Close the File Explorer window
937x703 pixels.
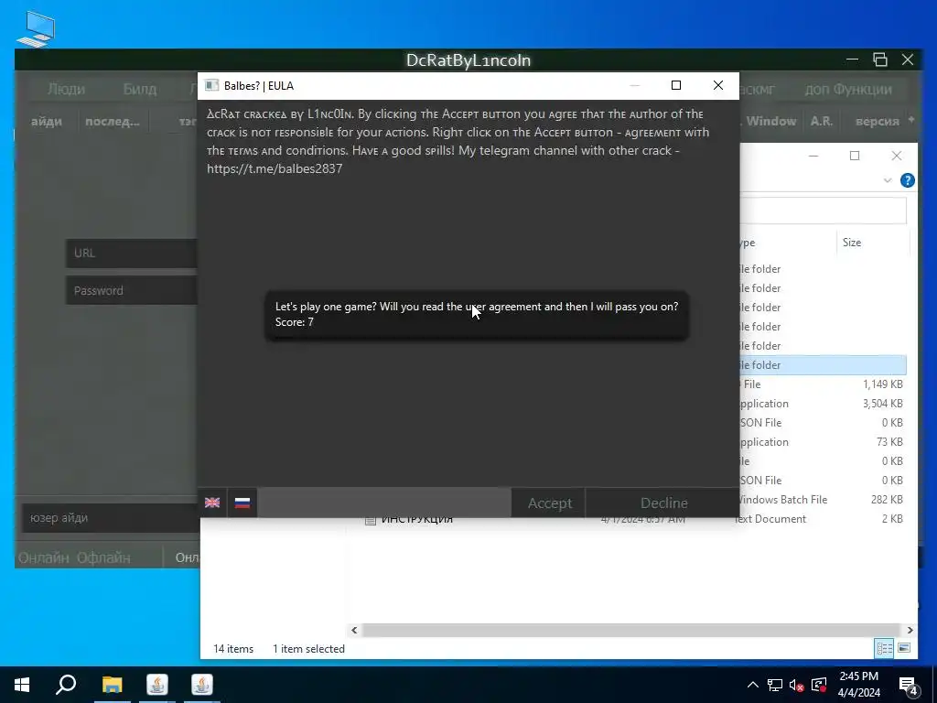(897, 156)
